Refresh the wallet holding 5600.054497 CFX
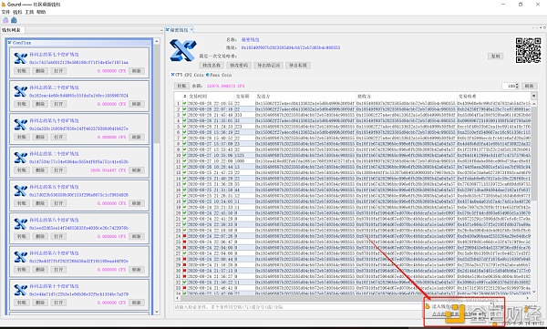This screenshot has height=329, width=547. 137,170
